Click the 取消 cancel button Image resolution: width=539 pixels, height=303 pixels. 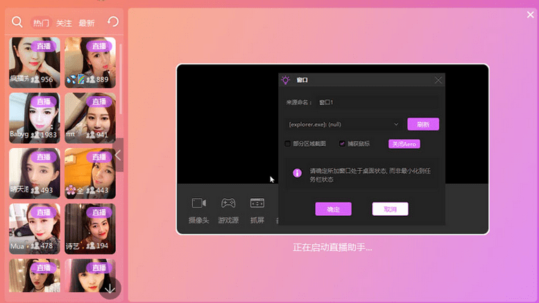point(390,209)
